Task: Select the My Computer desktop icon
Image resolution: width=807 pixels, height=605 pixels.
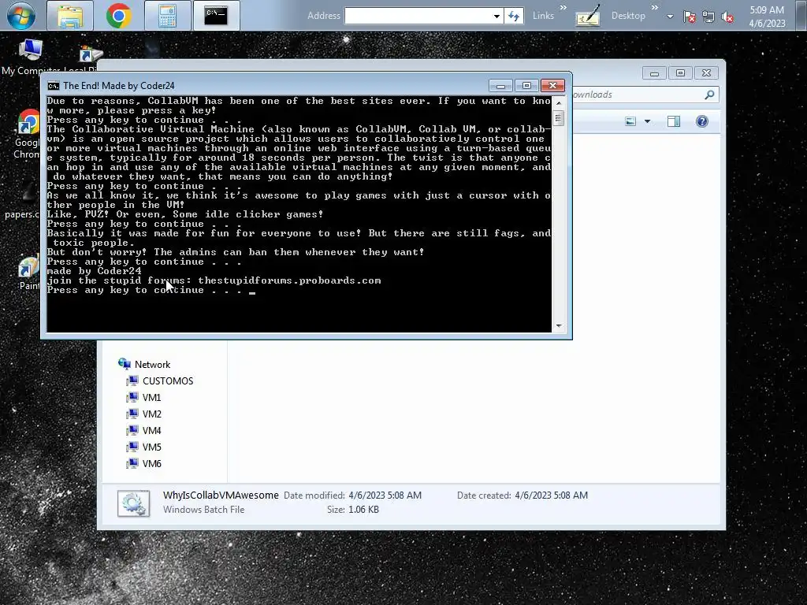Action: [31, 58]
